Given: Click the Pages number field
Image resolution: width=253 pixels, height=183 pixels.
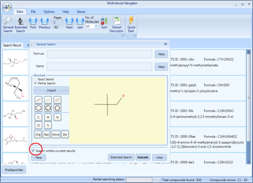Looking at the screenshot, I should [x=57, y=22].
